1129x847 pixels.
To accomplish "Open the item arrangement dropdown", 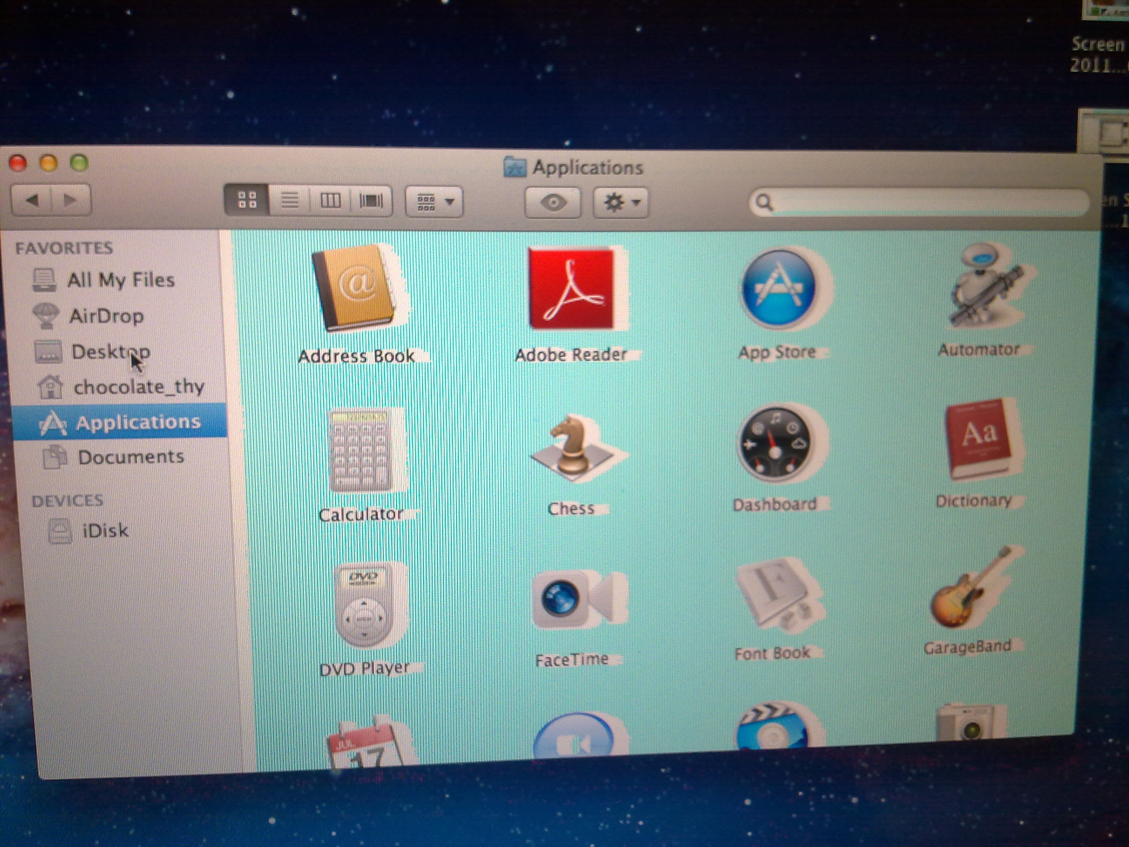I will pyautogui.click(x=434, y=202).
